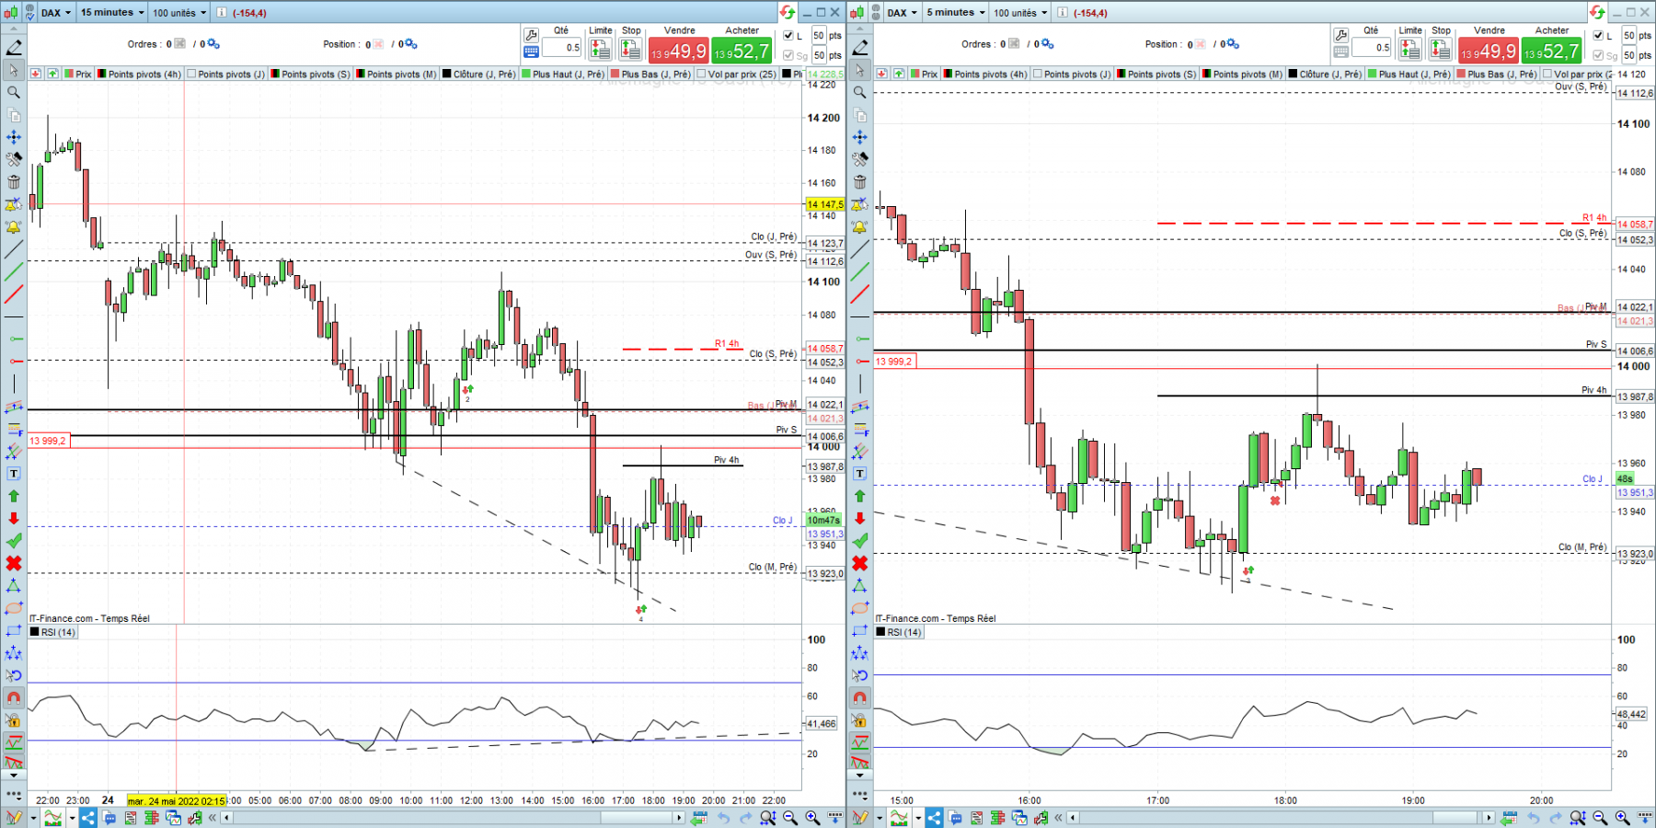
Task: Select the green trend line drawing tool
Action: (x=14, y=271)
